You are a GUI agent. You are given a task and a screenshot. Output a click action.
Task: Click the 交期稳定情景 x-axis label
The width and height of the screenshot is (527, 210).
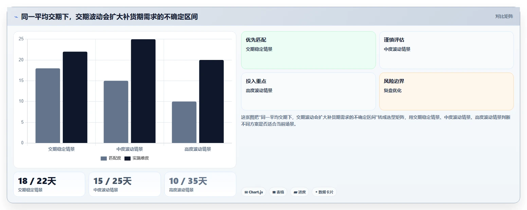(61, 149)
